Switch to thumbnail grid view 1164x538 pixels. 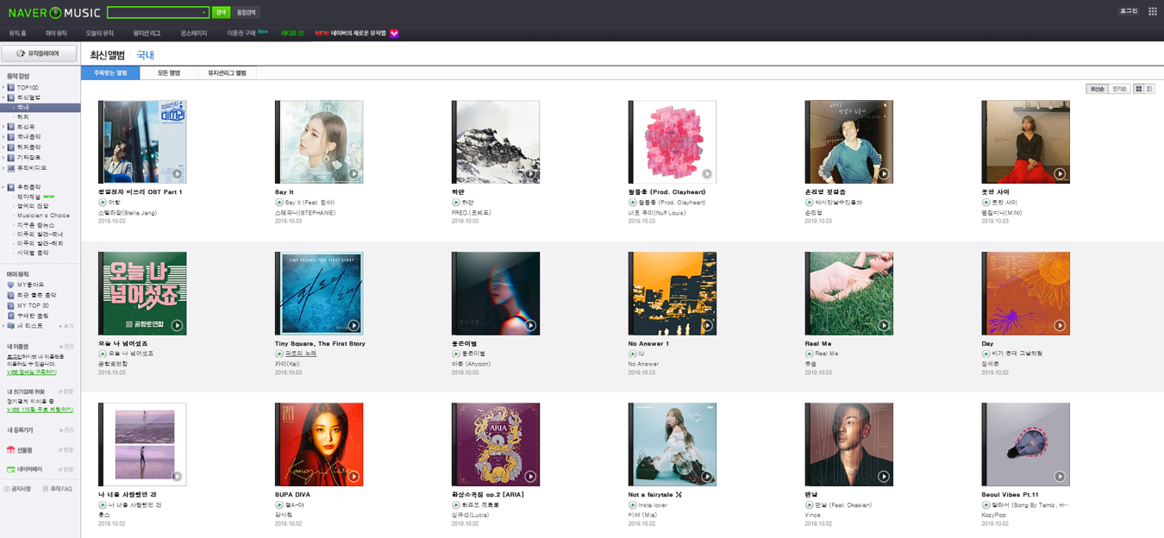point(1139,89)
